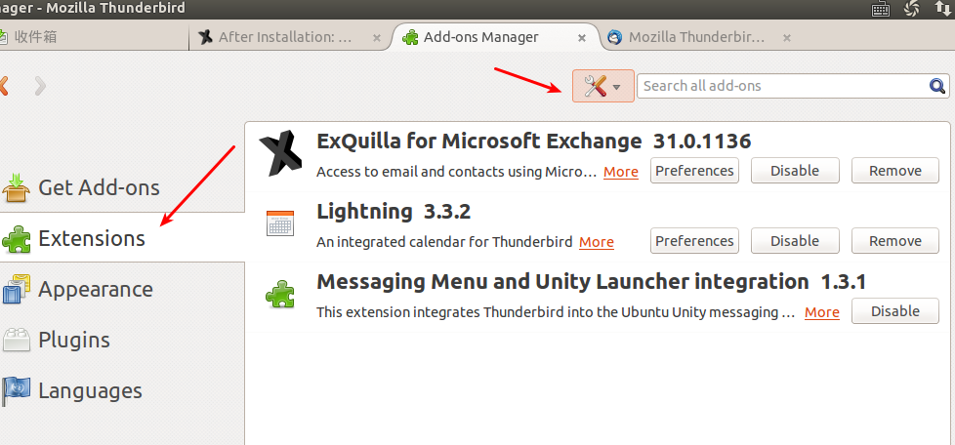The image size is (955, 445).
Task: Disable Messaging Menu and Unity Launcher integration
Action: 895,311
